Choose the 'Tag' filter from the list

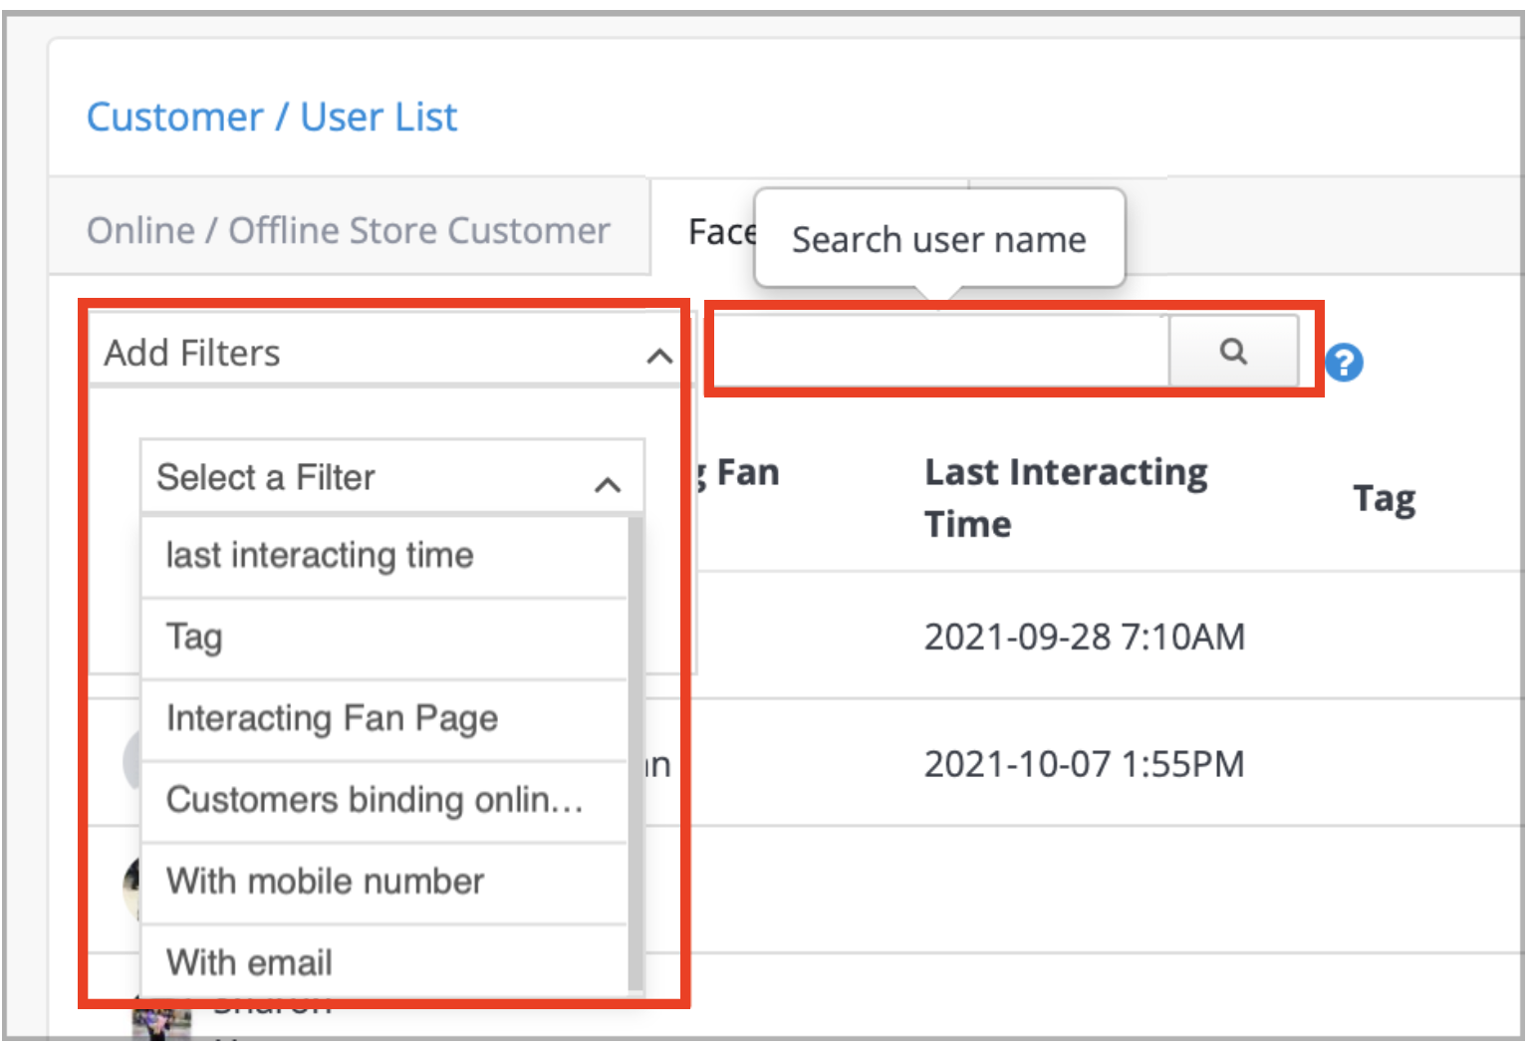195,637
